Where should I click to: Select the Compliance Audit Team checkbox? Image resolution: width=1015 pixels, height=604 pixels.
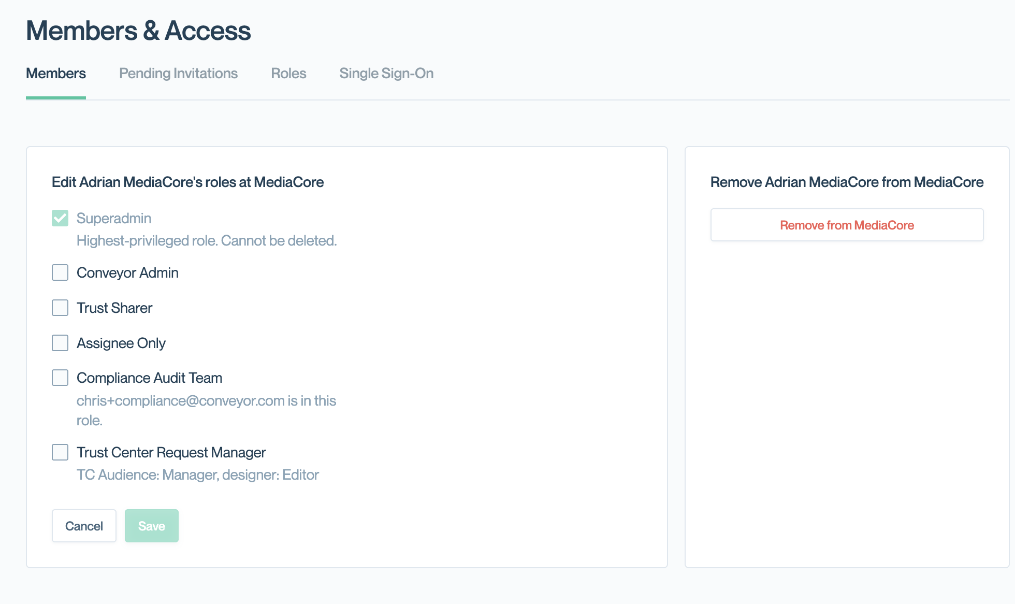pyautogui.click(x=60, y=378)
